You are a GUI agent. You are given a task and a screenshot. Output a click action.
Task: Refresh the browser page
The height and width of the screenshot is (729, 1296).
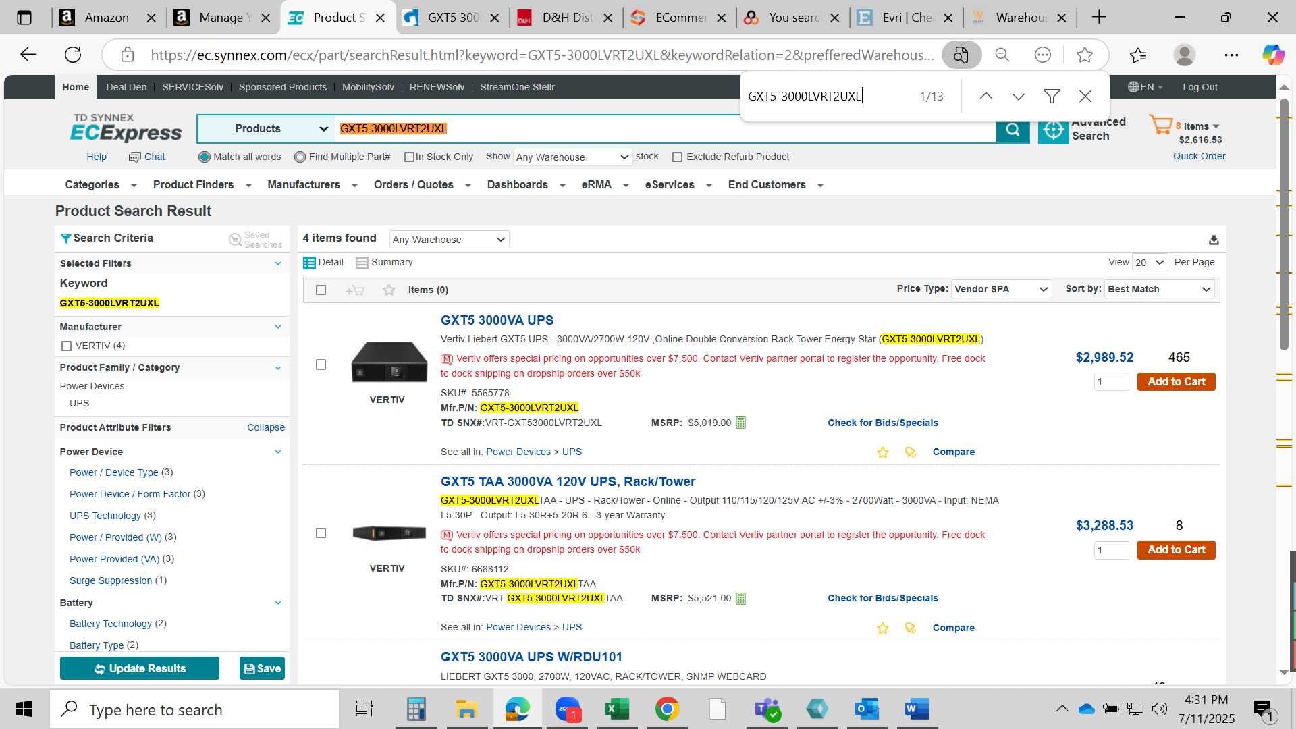[x=73, y=55]
